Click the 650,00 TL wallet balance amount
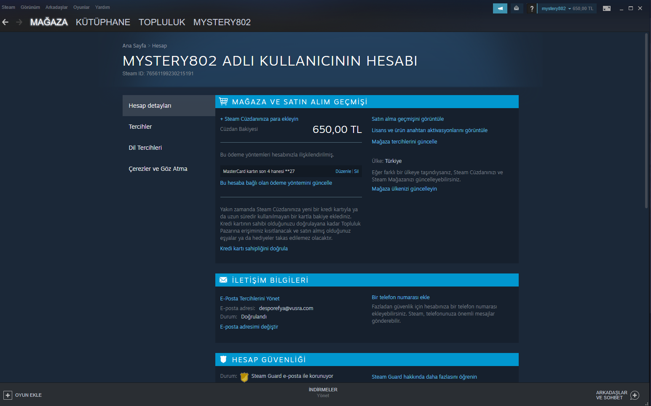Viewport: 651px width, 406px height. click(337, 130)
